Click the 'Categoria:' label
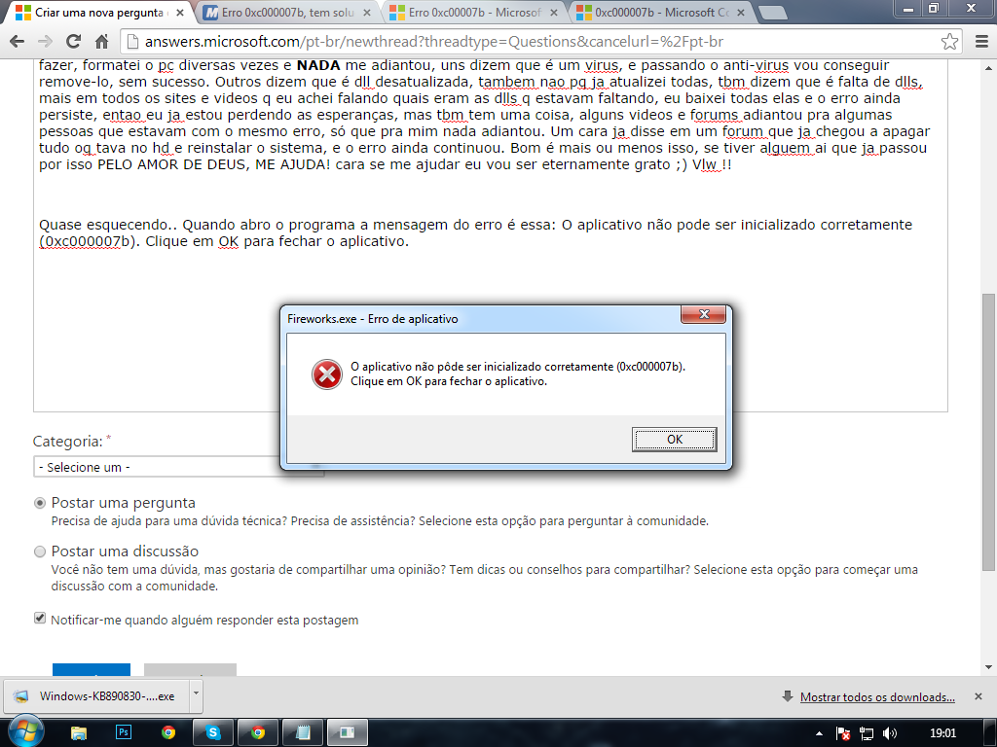Image resolution: width=997 pixels, height=747 pixels. pos(67,442)
